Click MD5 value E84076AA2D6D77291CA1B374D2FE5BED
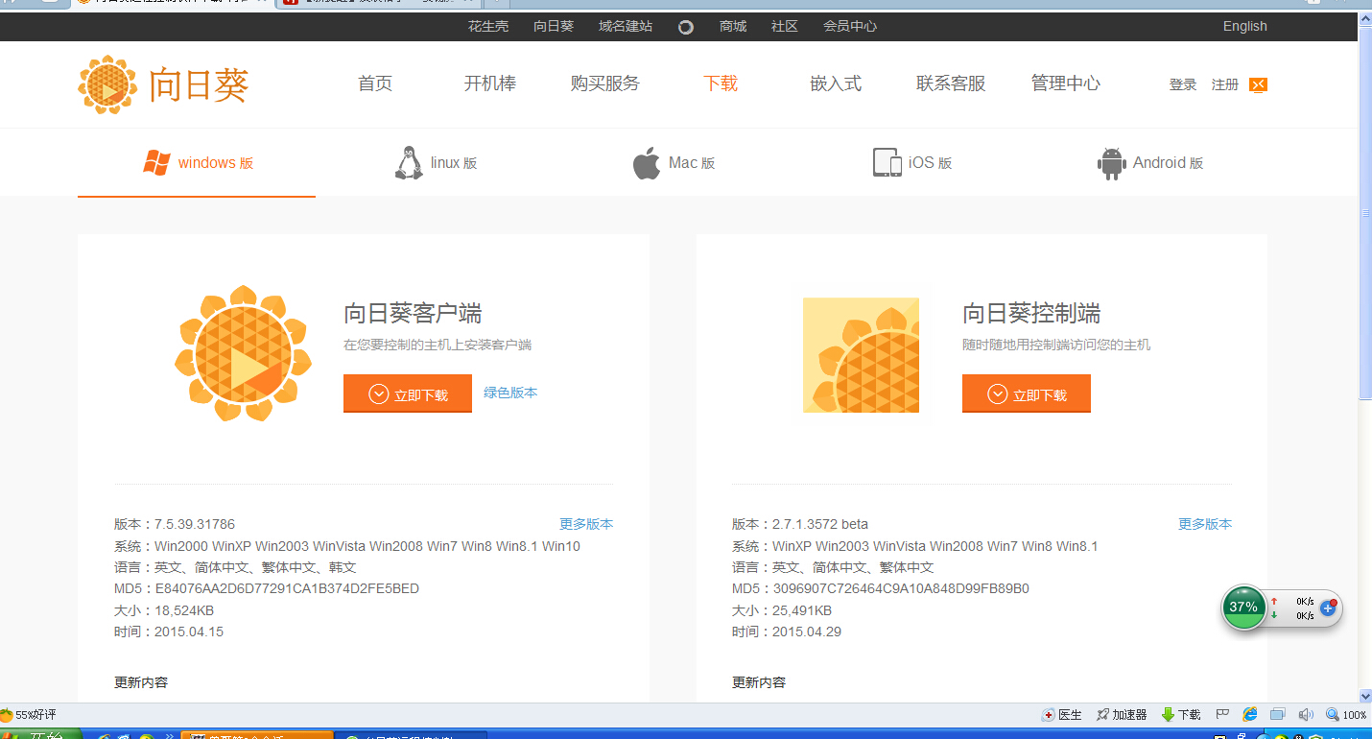This screenshot has width=1372, height=739. 287,588
